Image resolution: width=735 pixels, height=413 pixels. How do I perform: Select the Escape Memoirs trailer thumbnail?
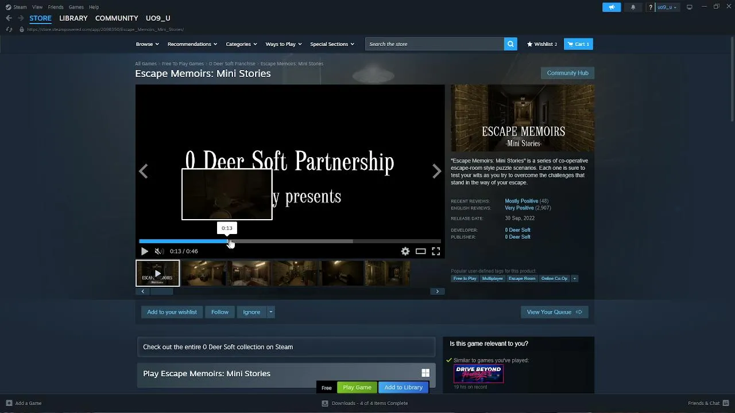(x=157, y=273)
